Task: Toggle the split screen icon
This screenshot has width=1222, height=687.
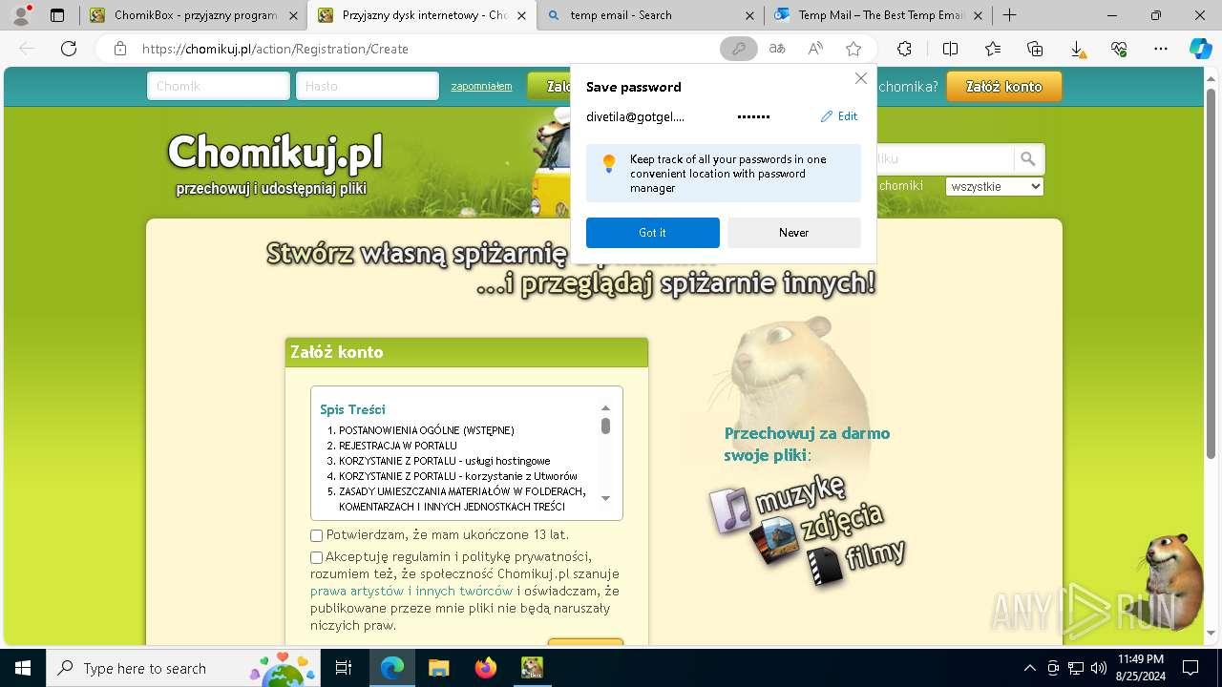Action: coord(950,49)
